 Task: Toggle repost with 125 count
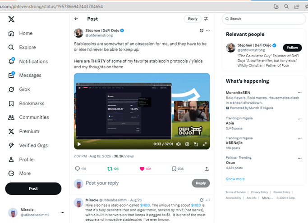coord(113,169)
